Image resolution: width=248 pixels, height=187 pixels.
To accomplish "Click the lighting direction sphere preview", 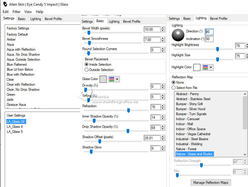I will point(178,35).
